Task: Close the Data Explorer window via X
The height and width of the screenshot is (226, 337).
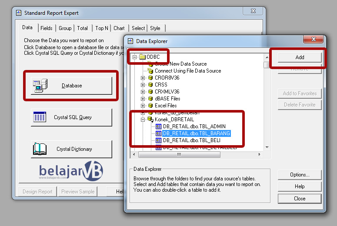Action: [314, 39]
